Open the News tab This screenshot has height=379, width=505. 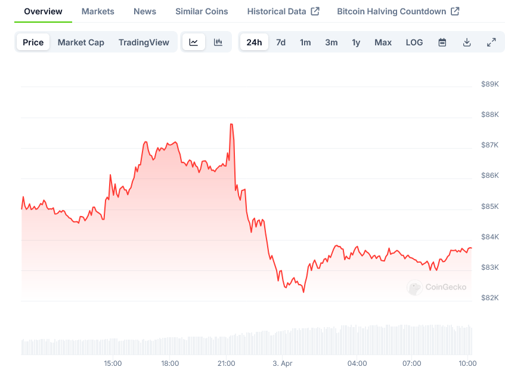(145, 11)
